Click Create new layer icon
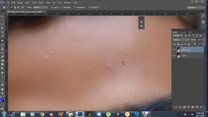Viewport: 208px width, 117px height. coord(197,107)
